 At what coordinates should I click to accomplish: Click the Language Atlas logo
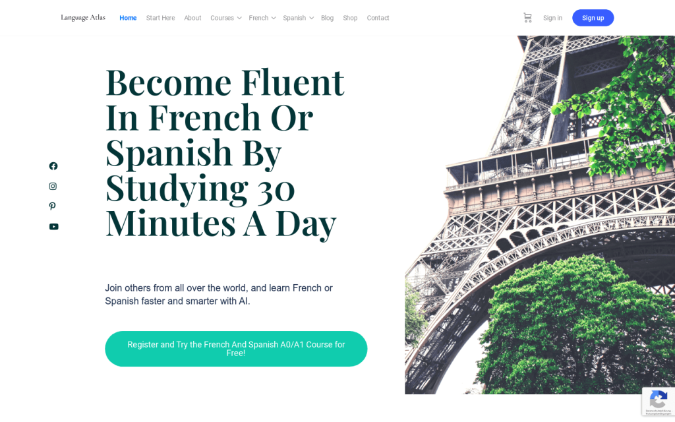83,18
